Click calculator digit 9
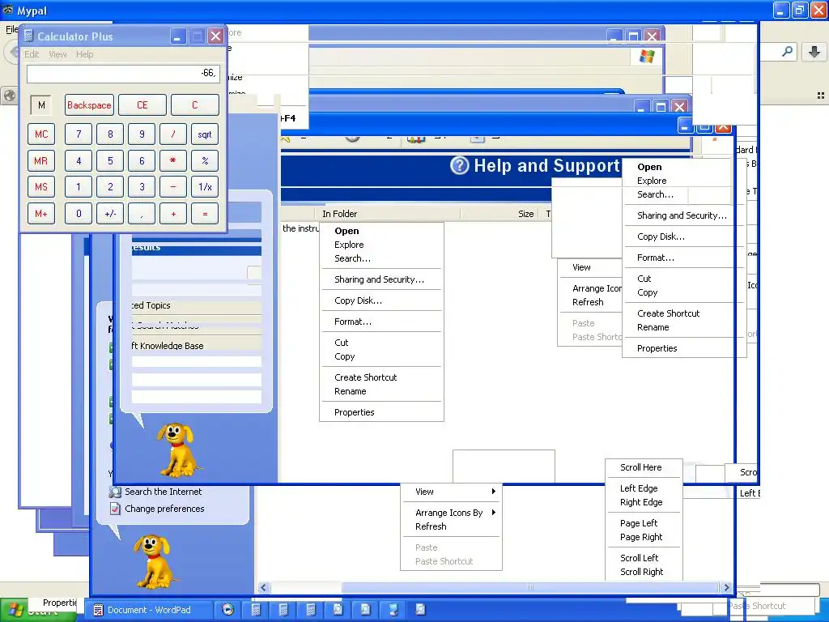The height and width of the screenshot is (622, 829). (142, 134)
